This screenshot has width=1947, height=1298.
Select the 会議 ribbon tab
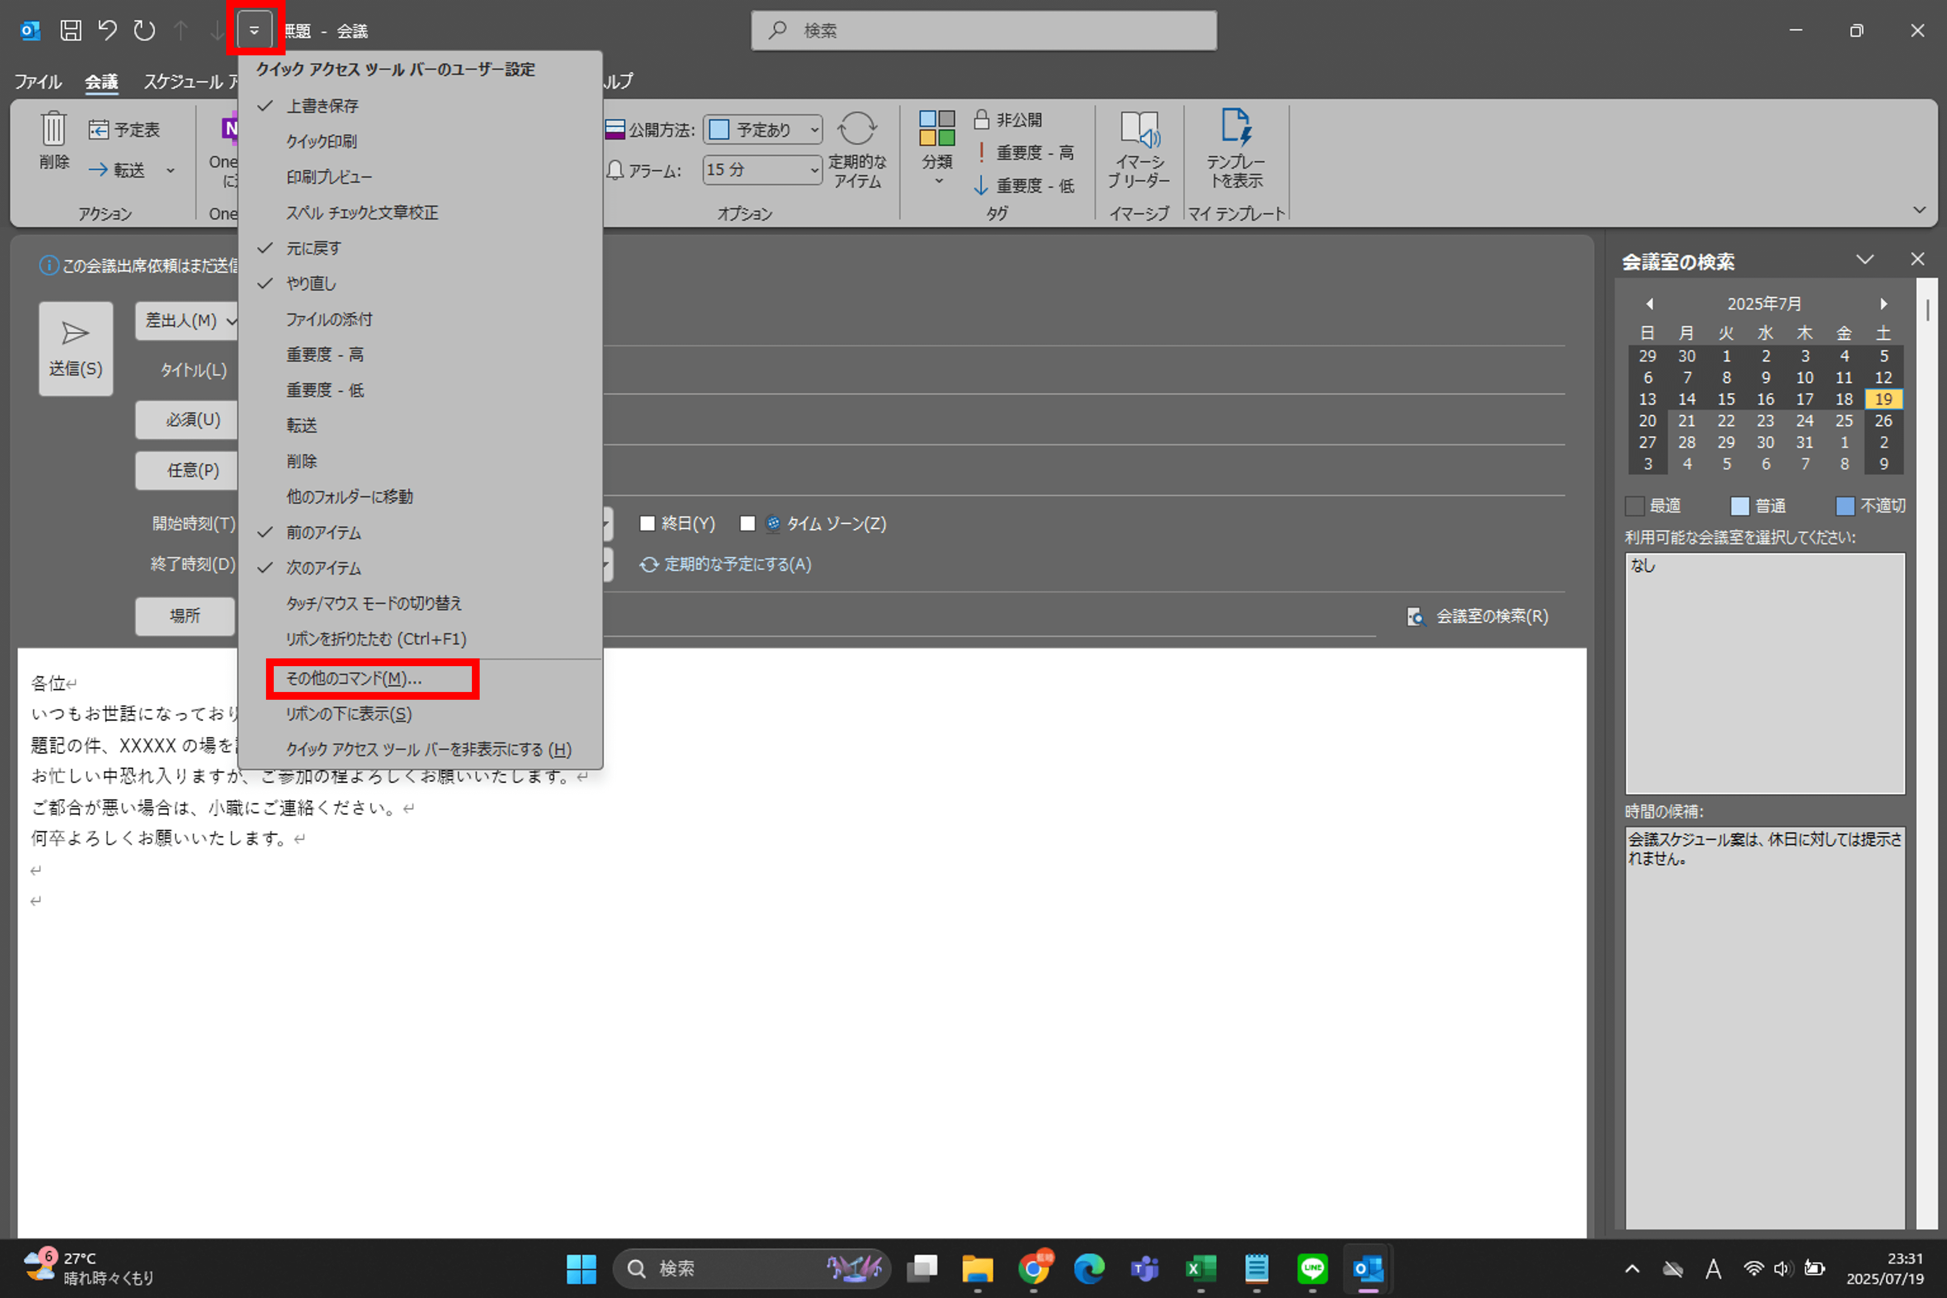[x=101, y=81]
